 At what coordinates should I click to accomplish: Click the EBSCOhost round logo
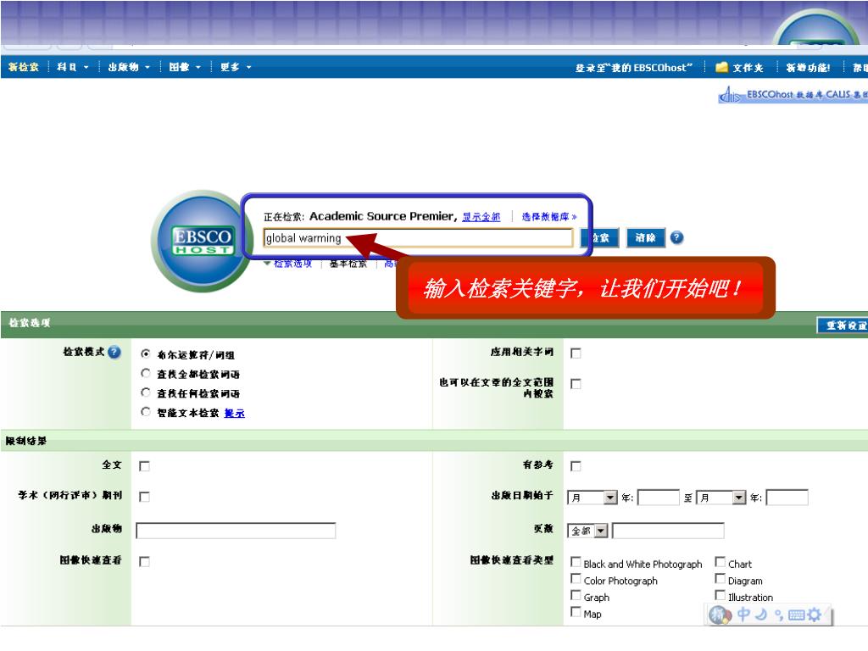click(x=202, y=241)
